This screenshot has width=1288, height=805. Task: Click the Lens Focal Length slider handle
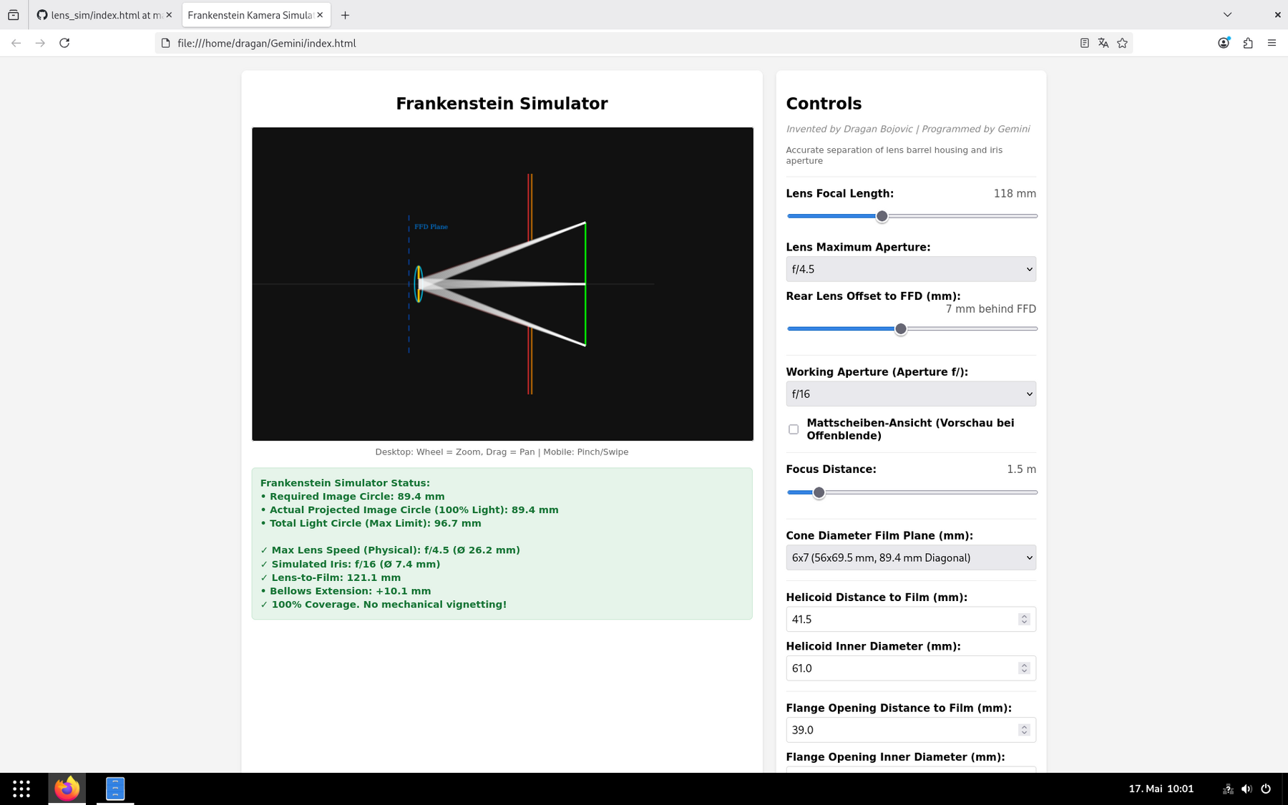click(x=882, y=216)
